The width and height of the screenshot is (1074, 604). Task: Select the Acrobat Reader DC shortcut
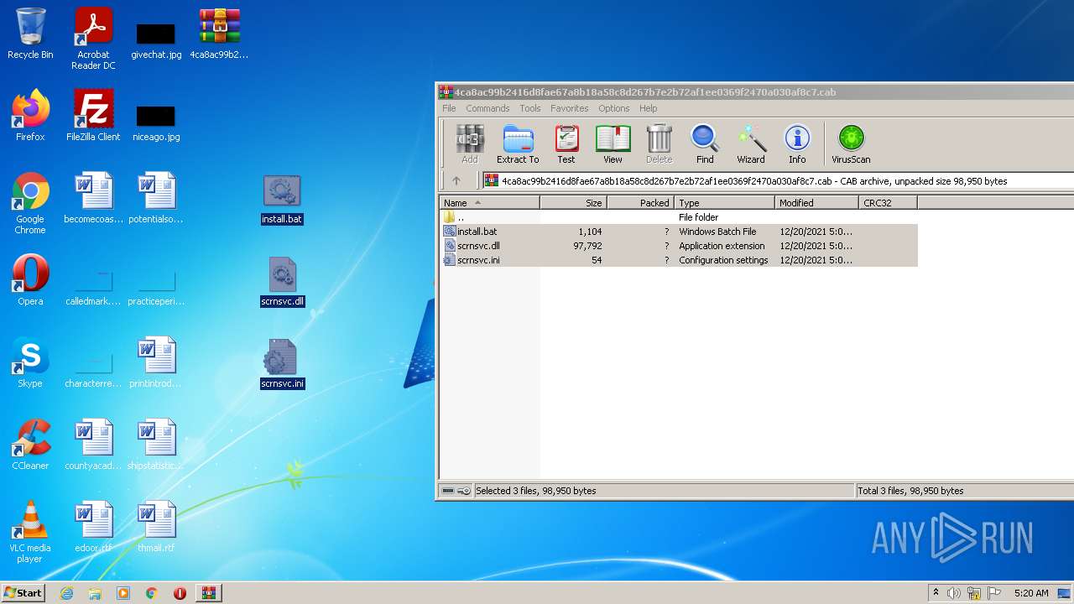pos(93,39)
